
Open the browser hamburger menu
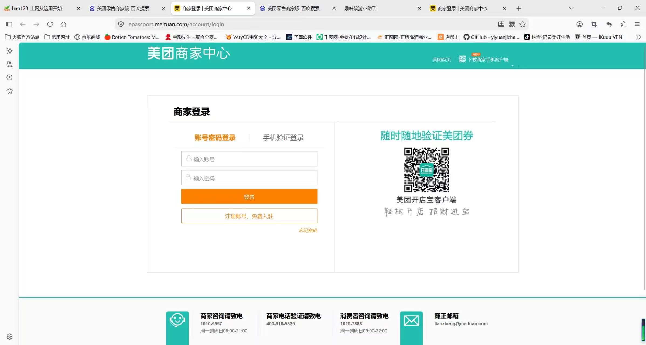coord(637,24)
